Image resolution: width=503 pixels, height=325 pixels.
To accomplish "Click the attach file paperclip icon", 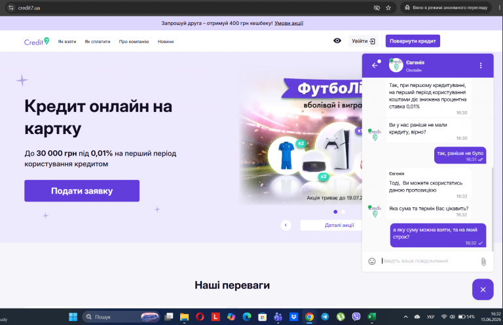I will point(483,262).
